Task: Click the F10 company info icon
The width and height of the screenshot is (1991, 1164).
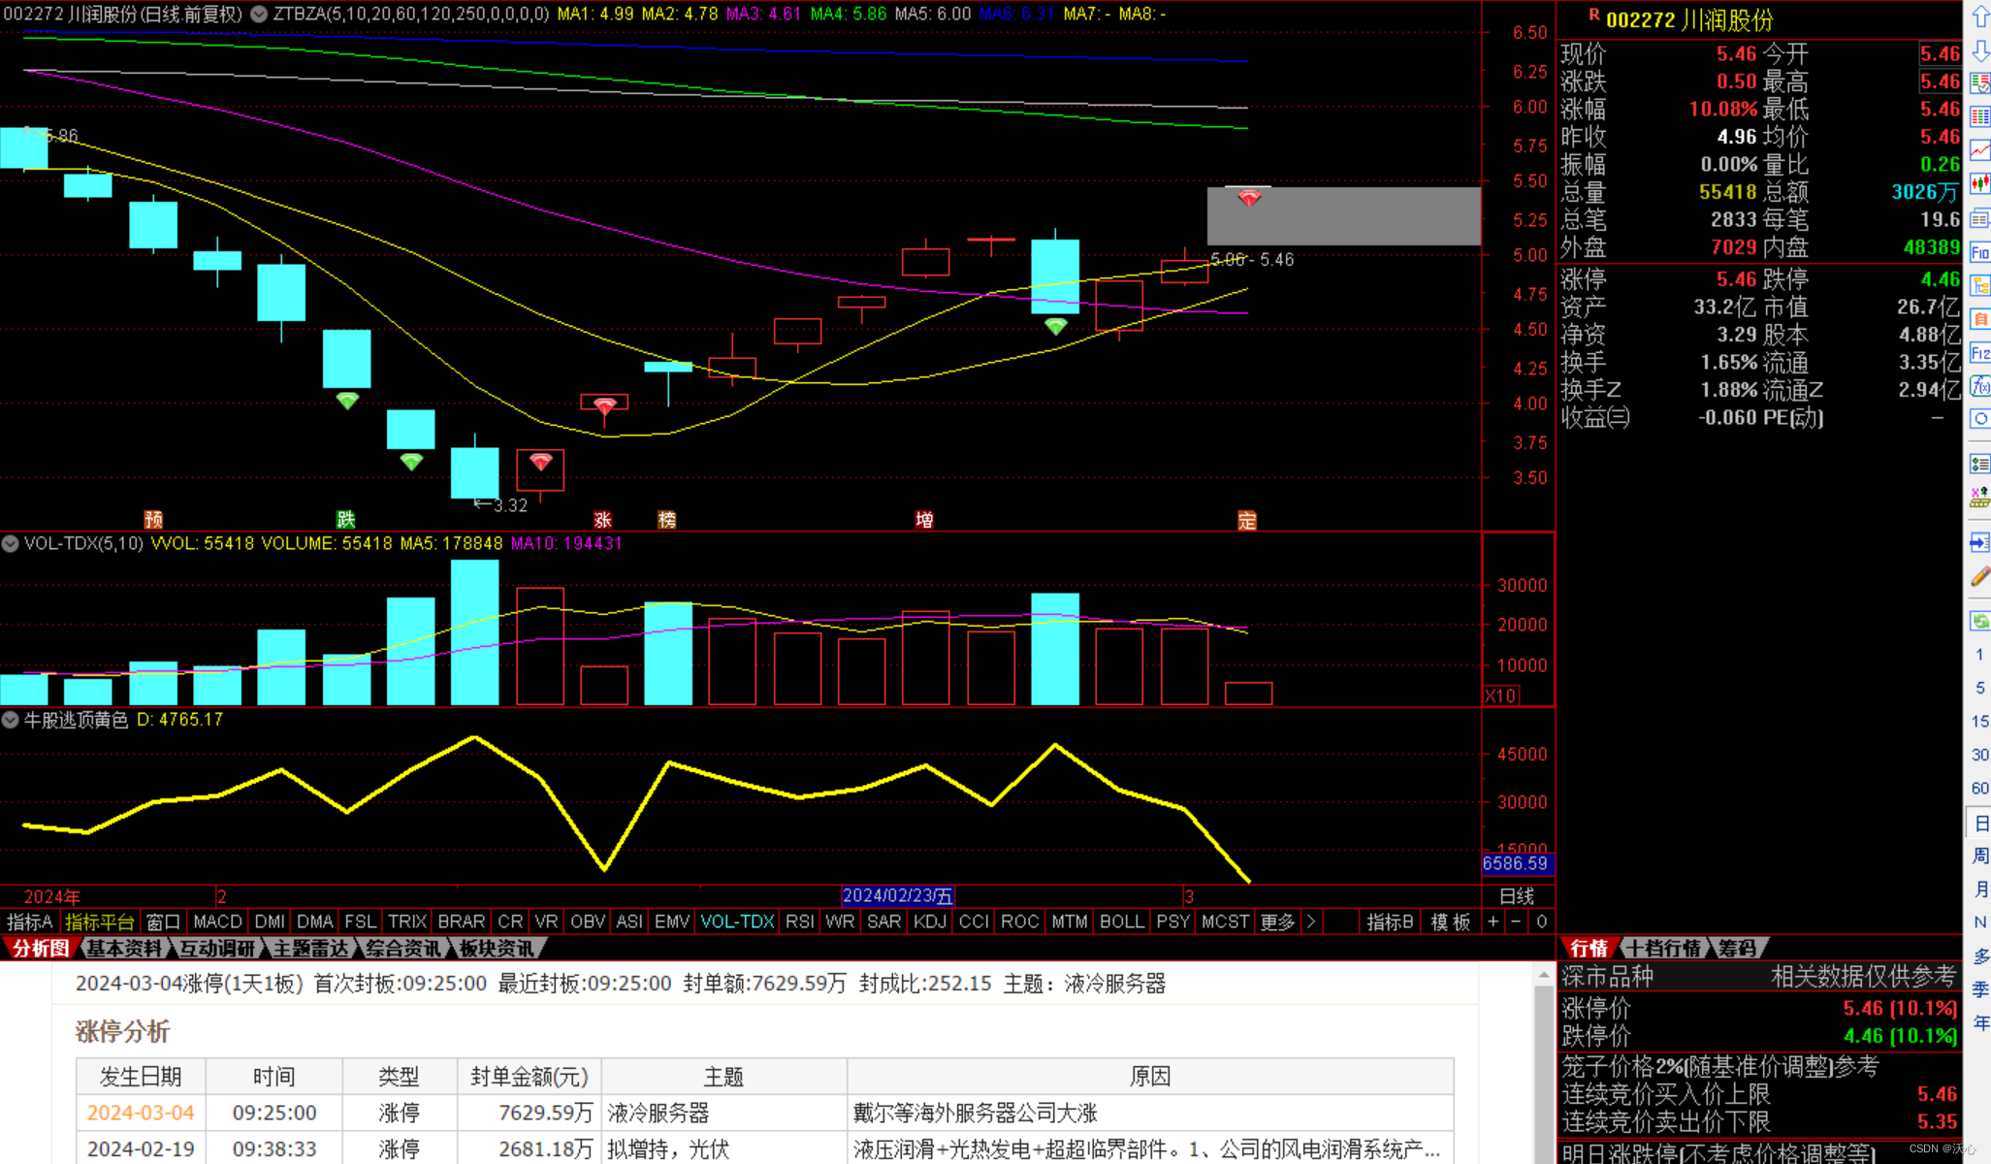Action: [x=1979, y=252]
